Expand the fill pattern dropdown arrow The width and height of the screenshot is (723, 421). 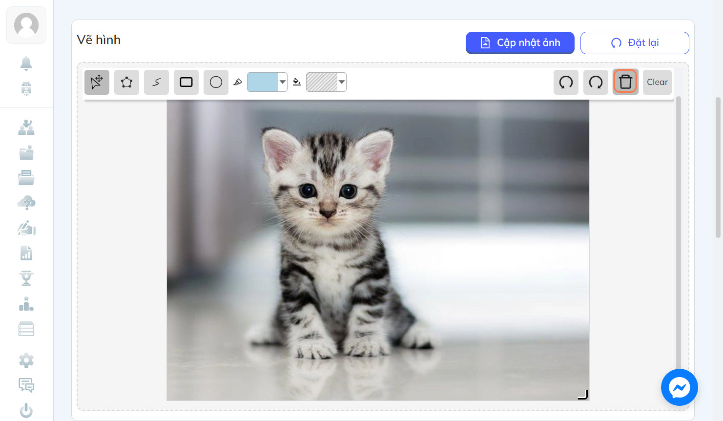[x=342, y=82]
